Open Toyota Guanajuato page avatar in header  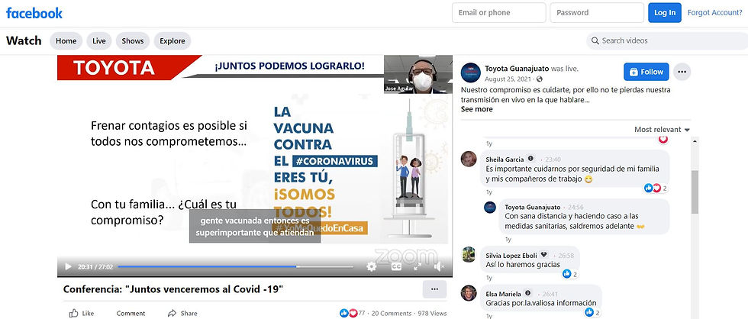pyautogui.click(x=470, y=72)
